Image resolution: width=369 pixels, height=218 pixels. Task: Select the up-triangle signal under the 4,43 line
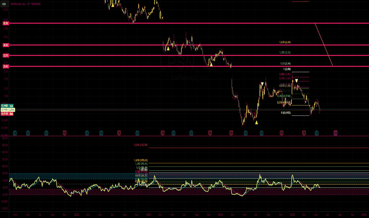(x=168, y=49)
